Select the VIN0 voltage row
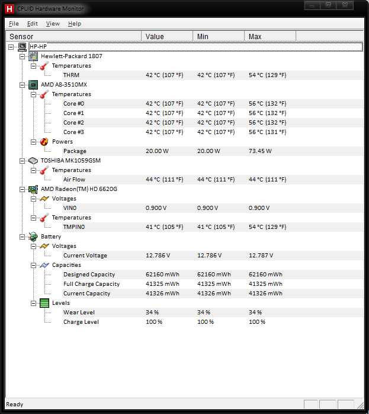Image resolution: width=369 pixels, height=414 pixels. point(213,208)
